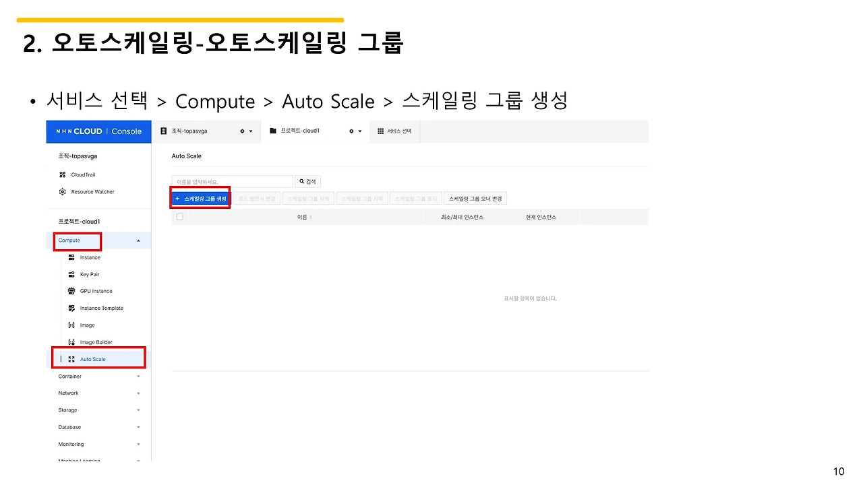Click the 현재 인스턴스 column header
Image resolution: width=863 pixels, height=485 pixels.
[x=541, y=218]
